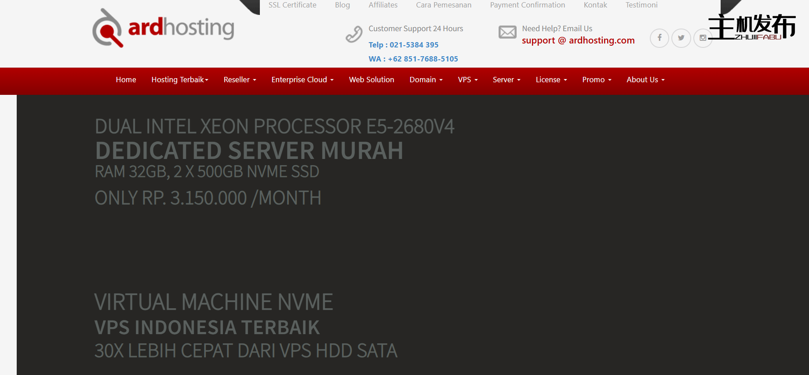Open the Twitter social icon

[x=681, y=38]
